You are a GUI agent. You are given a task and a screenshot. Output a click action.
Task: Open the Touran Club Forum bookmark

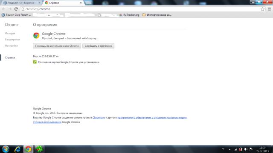click(x=16, y=15)
